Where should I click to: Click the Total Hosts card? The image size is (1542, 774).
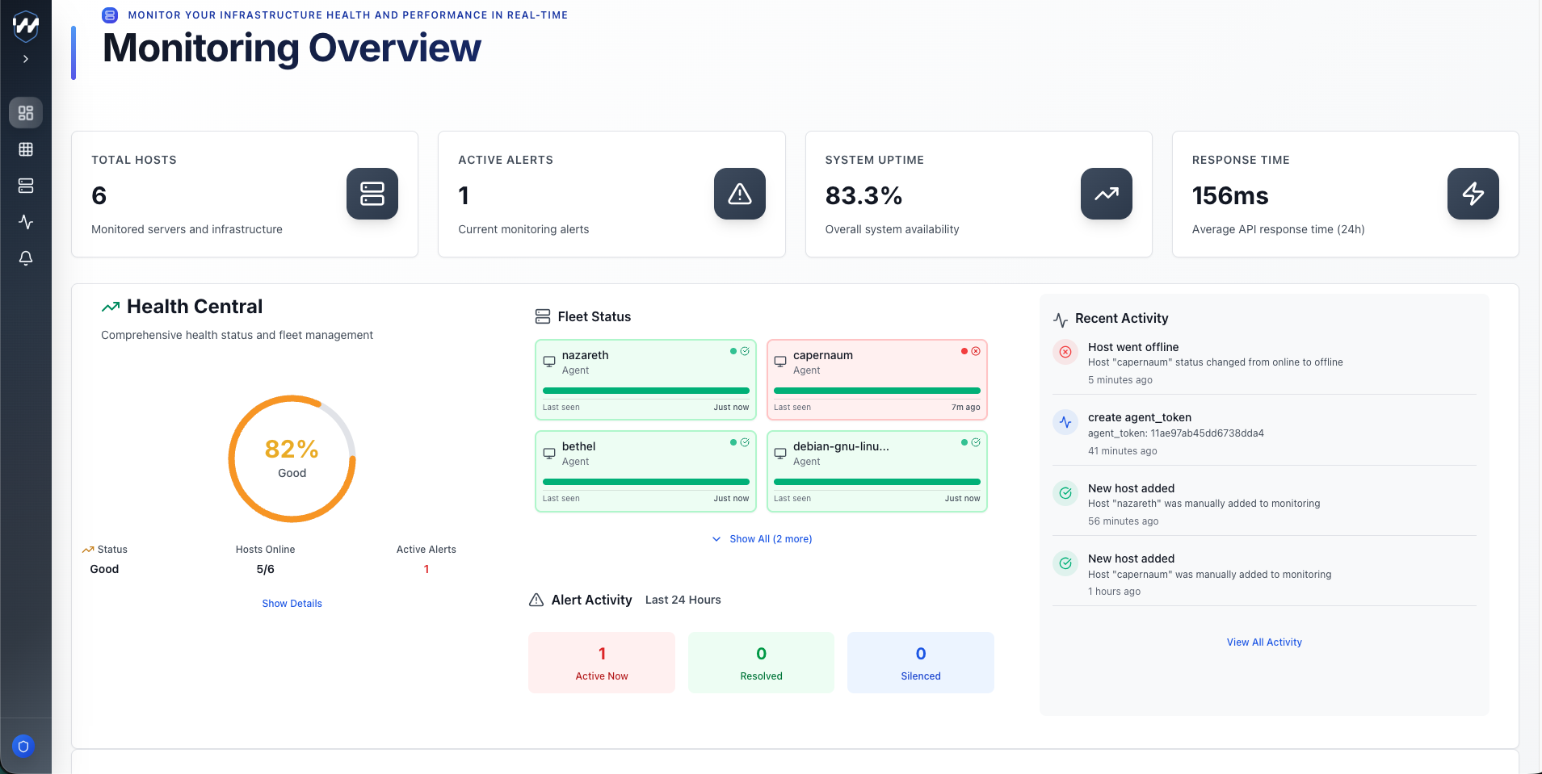click(x=245, y=195)
